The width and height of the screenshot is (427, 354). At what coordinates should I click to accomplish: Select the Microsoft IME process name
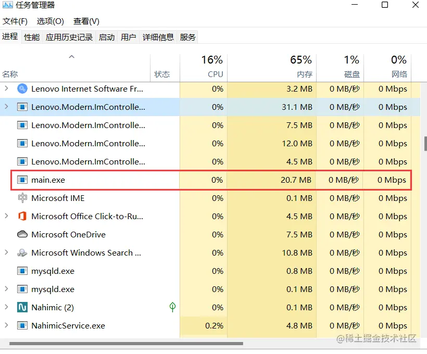coord(58,198)
